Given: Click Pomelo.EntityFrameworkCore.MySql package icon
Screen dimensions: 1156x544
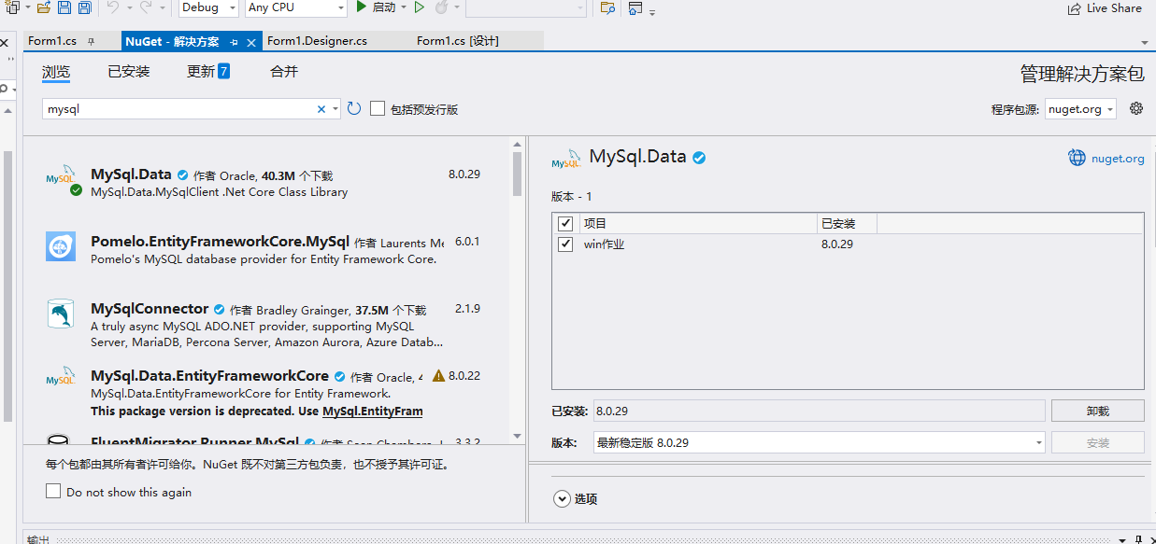Looking at the screenshot, I should pyautogui.click(x=61, y=246).
